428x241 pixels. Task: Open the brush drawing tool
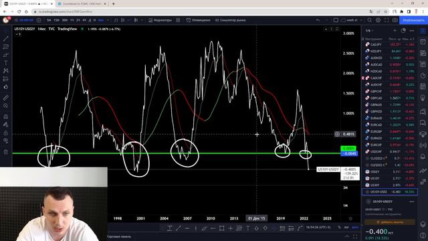pos(6,55)
